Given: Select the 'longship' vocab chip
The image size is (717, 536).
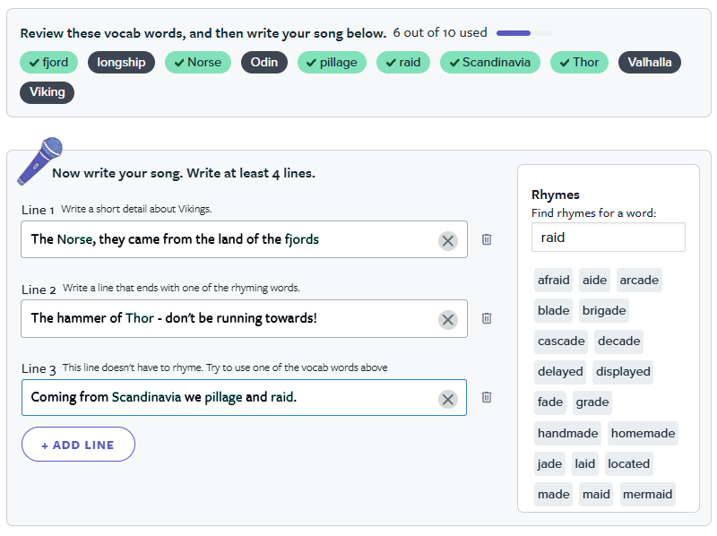Looking at the screenshot, I should click(x=121, y=62).
